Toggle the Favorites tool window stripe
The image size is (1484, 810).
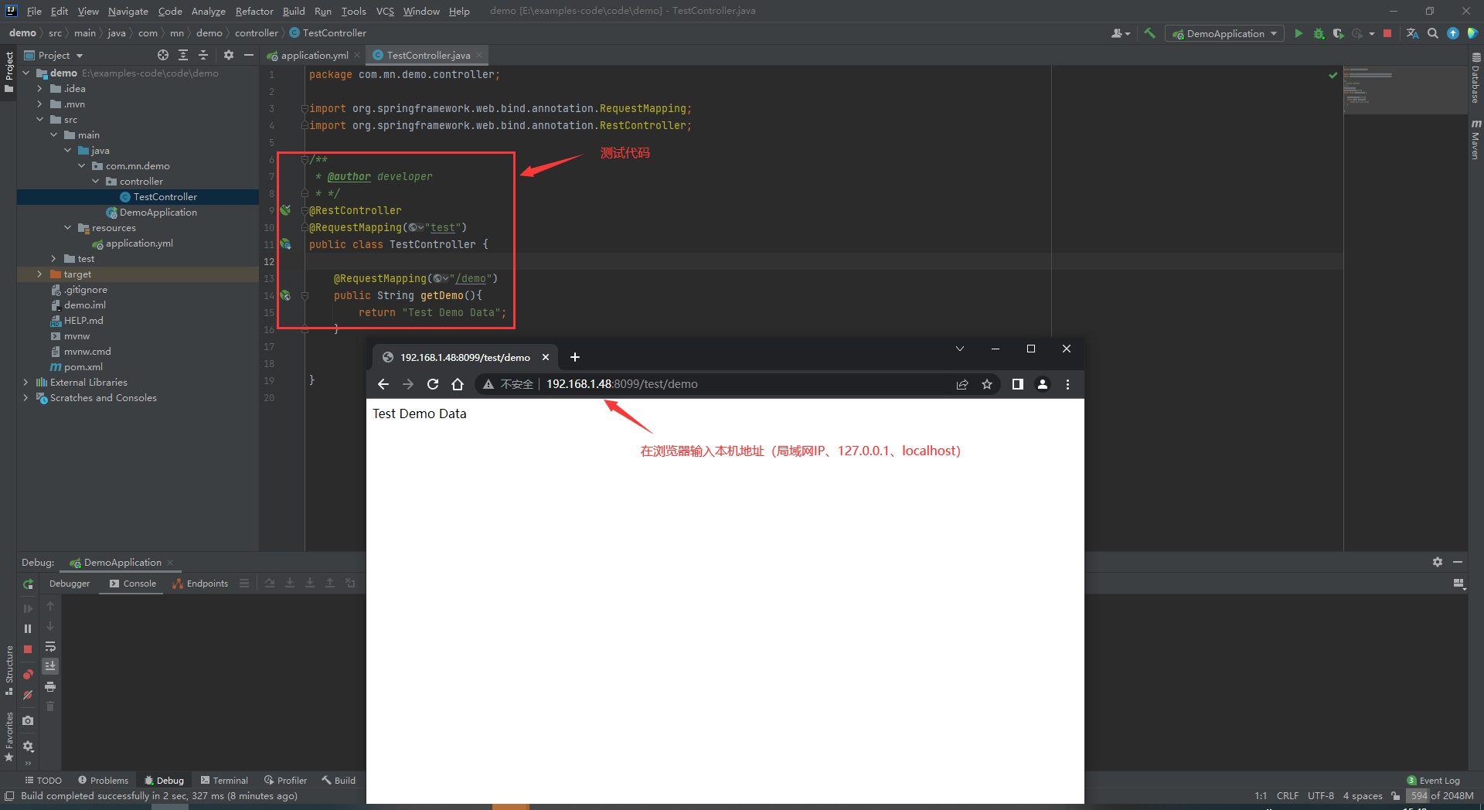[x=9, y=736]
